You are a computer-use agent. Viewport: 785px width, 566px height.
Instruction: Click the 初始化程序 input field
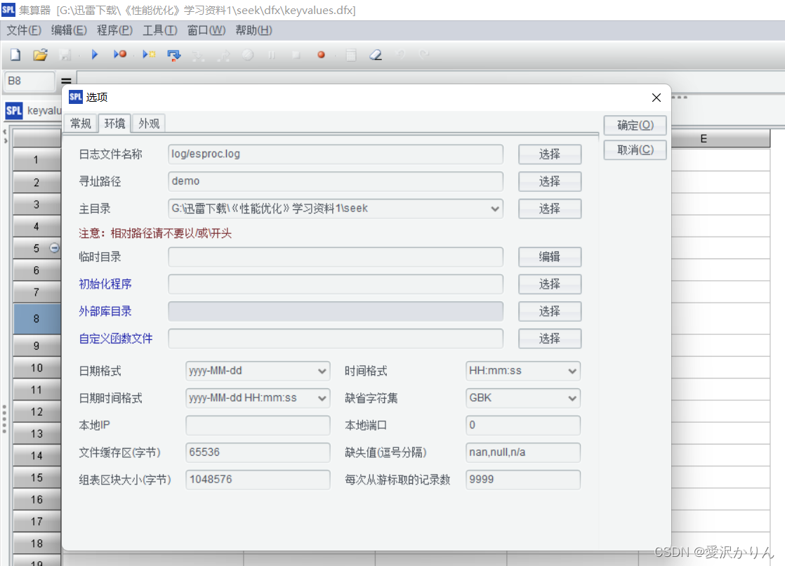(x=336, y=284)
